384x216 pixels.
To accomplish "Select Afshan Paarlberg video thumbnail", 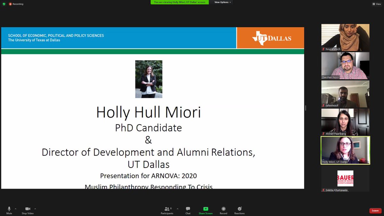I will 345,122.
